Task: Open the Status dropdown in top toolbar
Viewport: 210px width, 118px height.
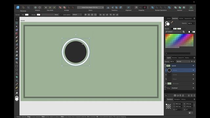Action: pos(91,8)
